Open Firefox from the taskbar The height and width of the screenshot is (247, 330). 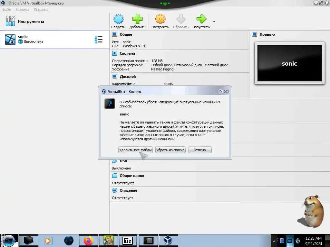pos(88,241)
